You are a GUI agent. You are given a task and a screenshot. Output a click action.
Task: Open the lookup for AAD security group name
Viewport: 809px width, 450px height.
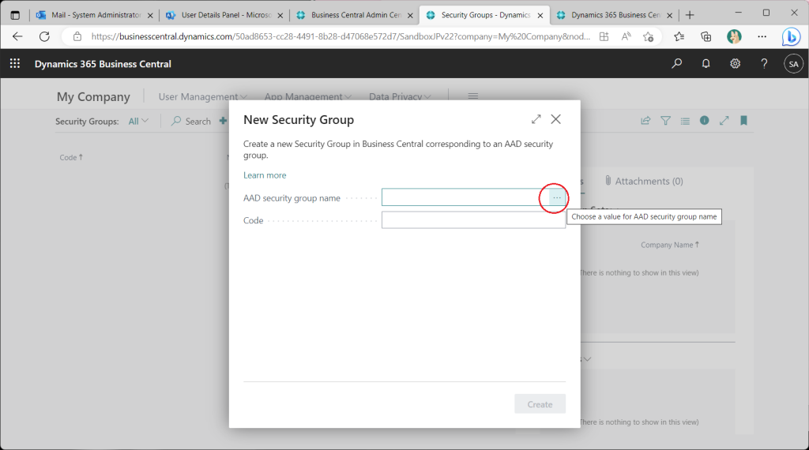pos(557,198)
